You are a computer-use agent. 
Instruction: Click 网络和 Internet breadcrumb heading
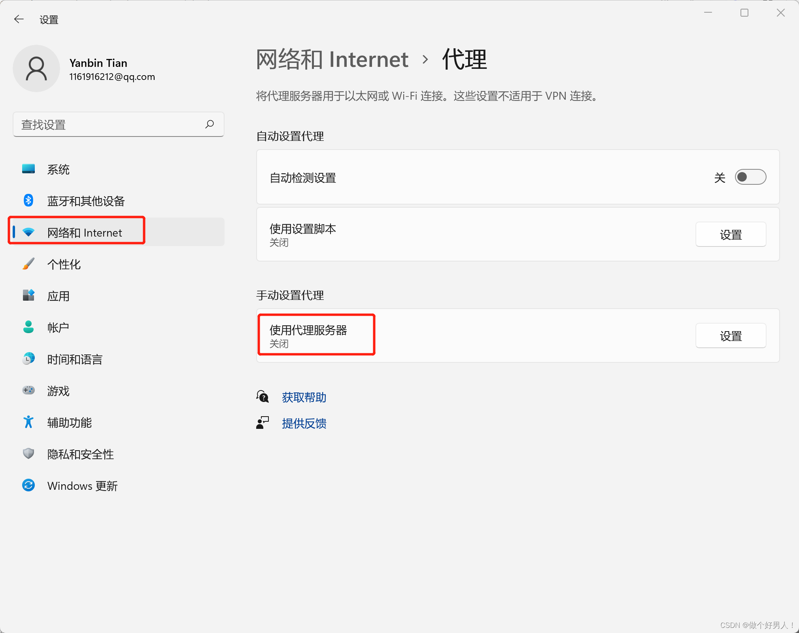pos(332,60)
